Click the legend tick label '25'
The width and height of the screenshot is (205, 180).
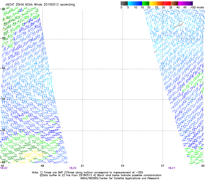tap(157, 7)
